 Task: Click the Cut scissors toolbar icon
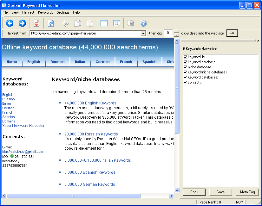(x=65, y=23)
